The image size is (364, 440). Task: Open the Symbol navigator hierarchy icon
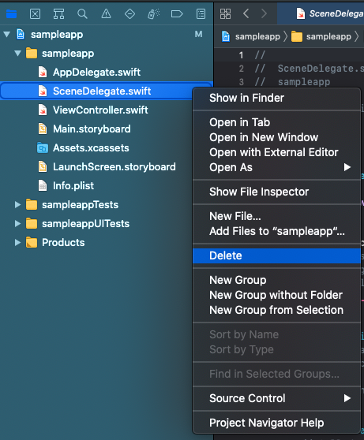[58, 13]
